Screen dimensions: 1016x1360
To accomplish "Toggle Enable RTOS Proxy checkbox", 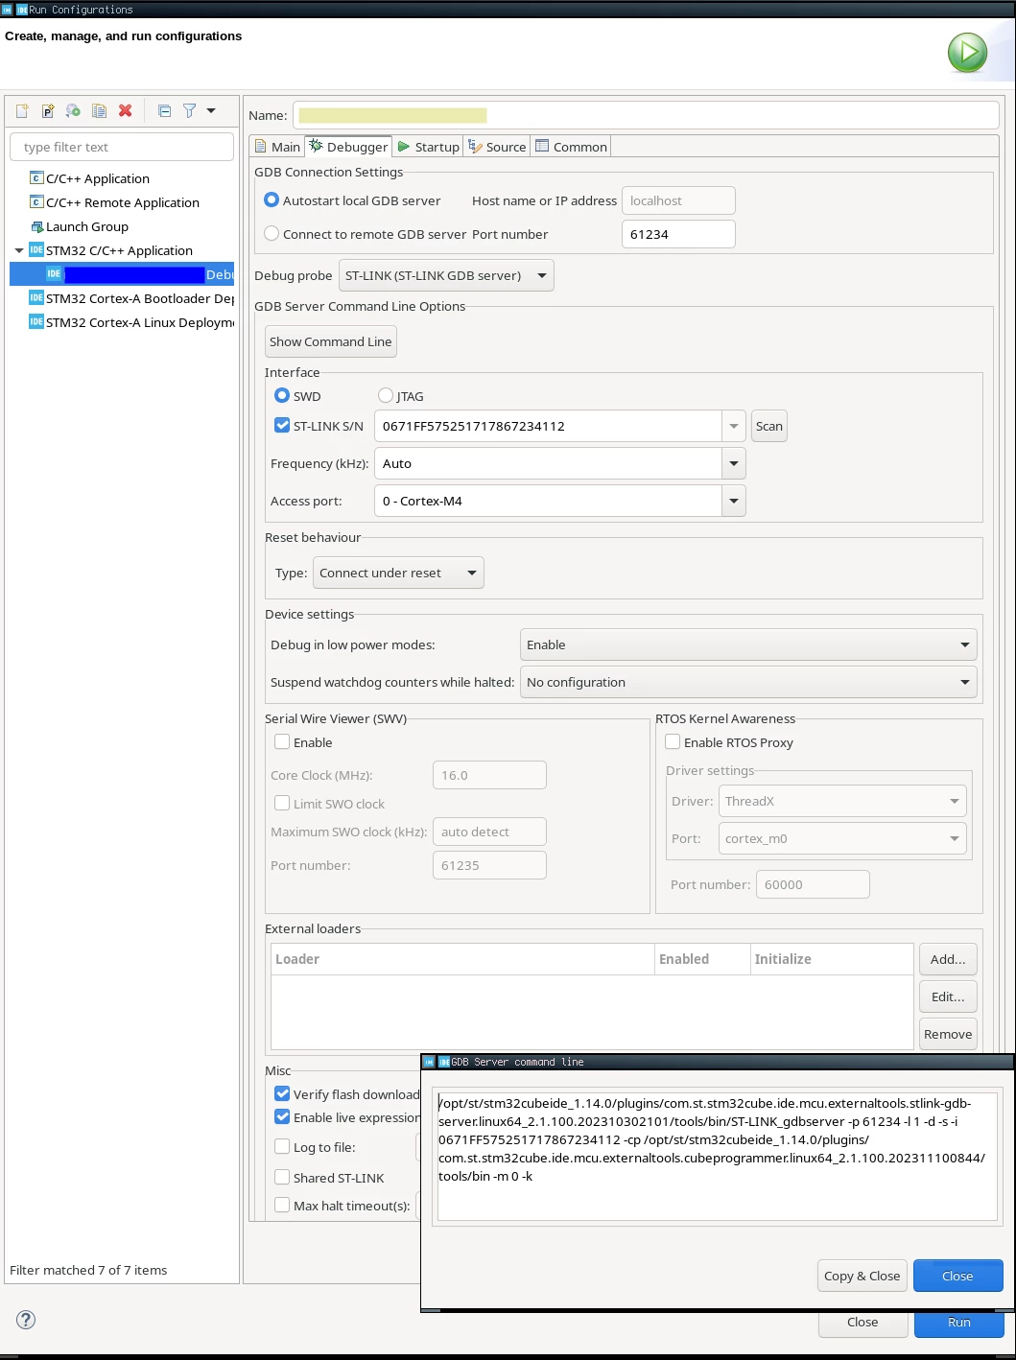I will coord(673,742).
